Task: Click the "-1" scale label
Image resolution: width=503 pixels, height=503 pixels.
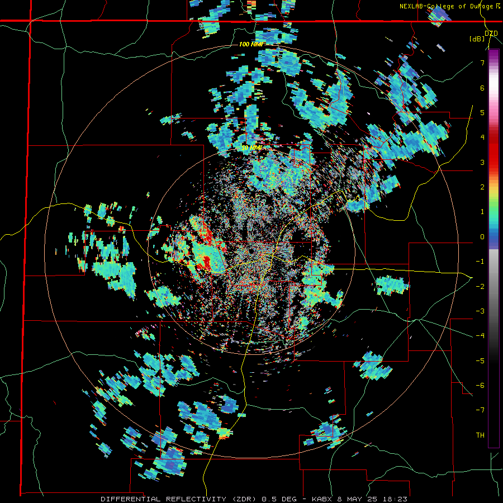Action: pos(480,261)
